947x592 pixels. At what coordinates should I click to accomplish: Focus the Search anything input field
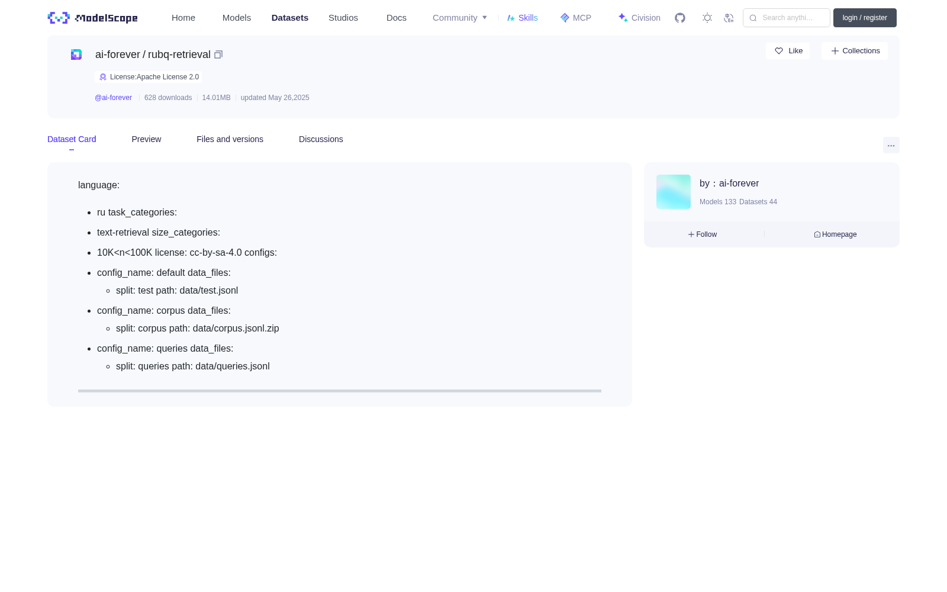click(787, 18)
